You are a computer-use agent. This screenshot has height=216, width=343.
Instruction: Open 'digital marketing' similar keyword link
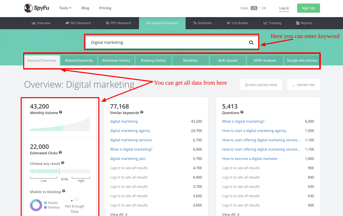pos(124,121)
